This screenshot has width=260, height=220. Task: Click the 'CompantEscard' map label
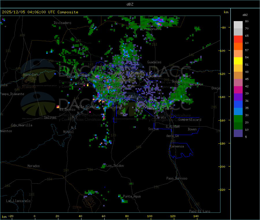click(x=190, y=120)
